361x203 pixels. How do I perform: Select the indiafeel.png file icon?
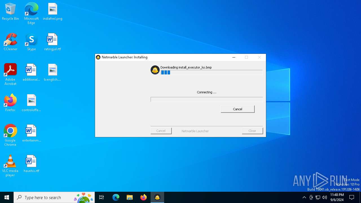52,12
